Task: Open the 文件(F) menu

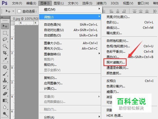Action: point(17,3)
